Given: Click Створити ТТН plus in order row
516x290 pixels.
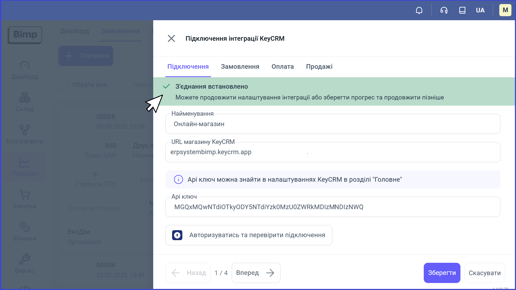Looking at the screenshot, I should pos(95,174).
